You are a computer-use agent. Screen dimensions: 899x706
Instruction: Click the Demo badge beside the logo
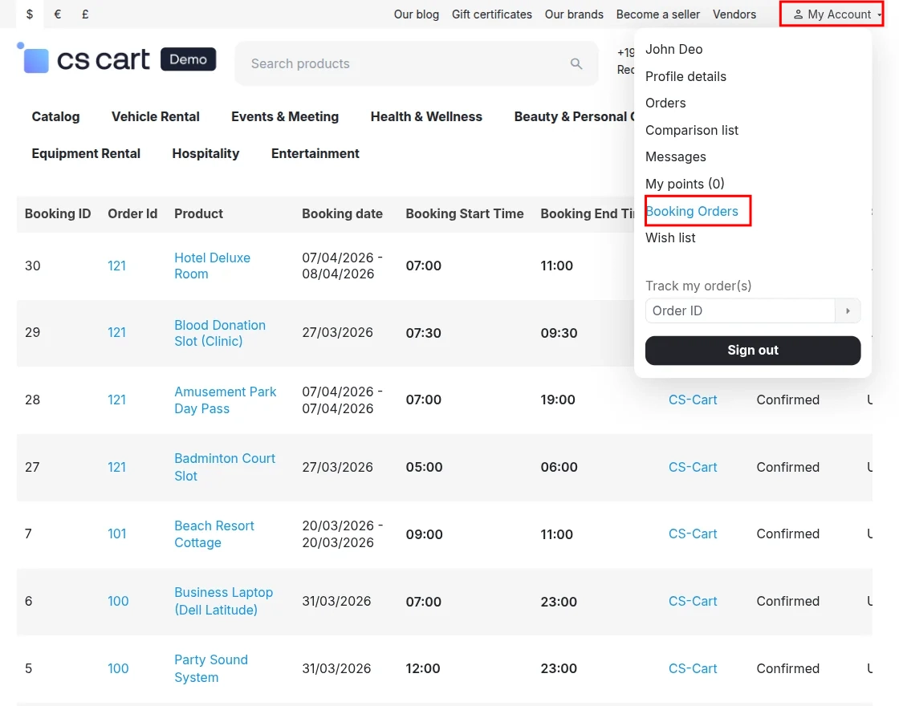(x=188, y=59)
